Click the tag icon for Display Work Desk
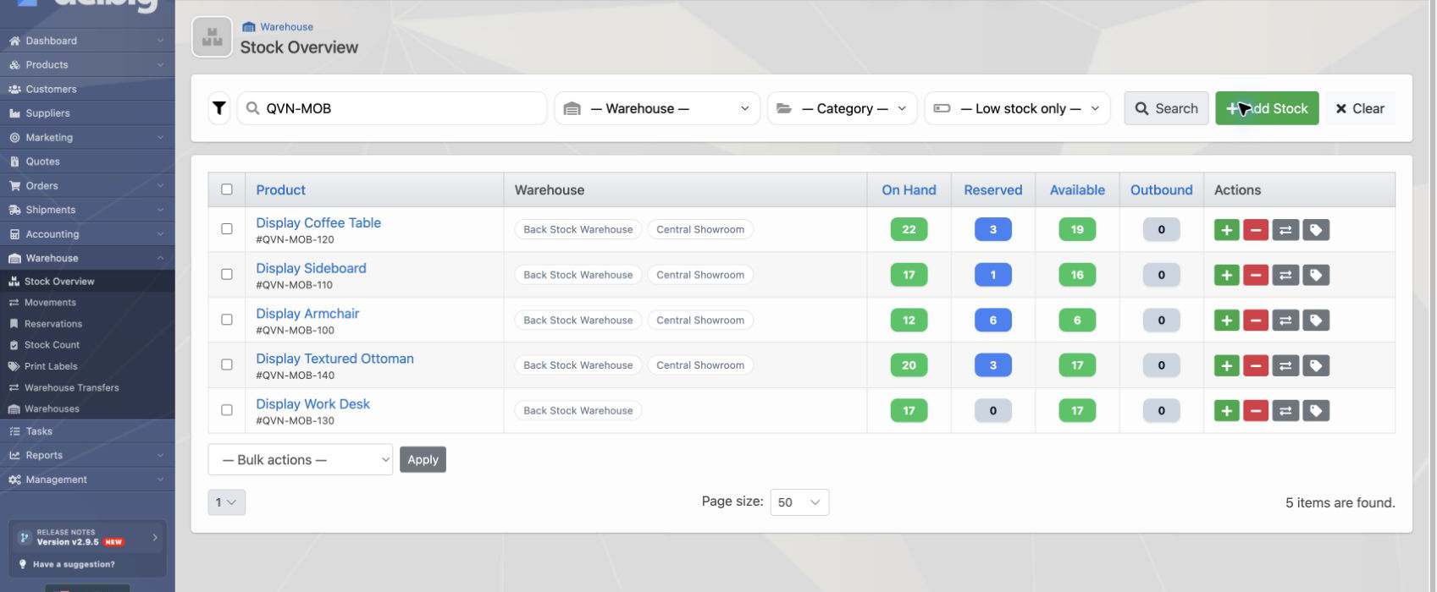The width and height of the screenshot is (1437, 592). (x=1316, y=411)
